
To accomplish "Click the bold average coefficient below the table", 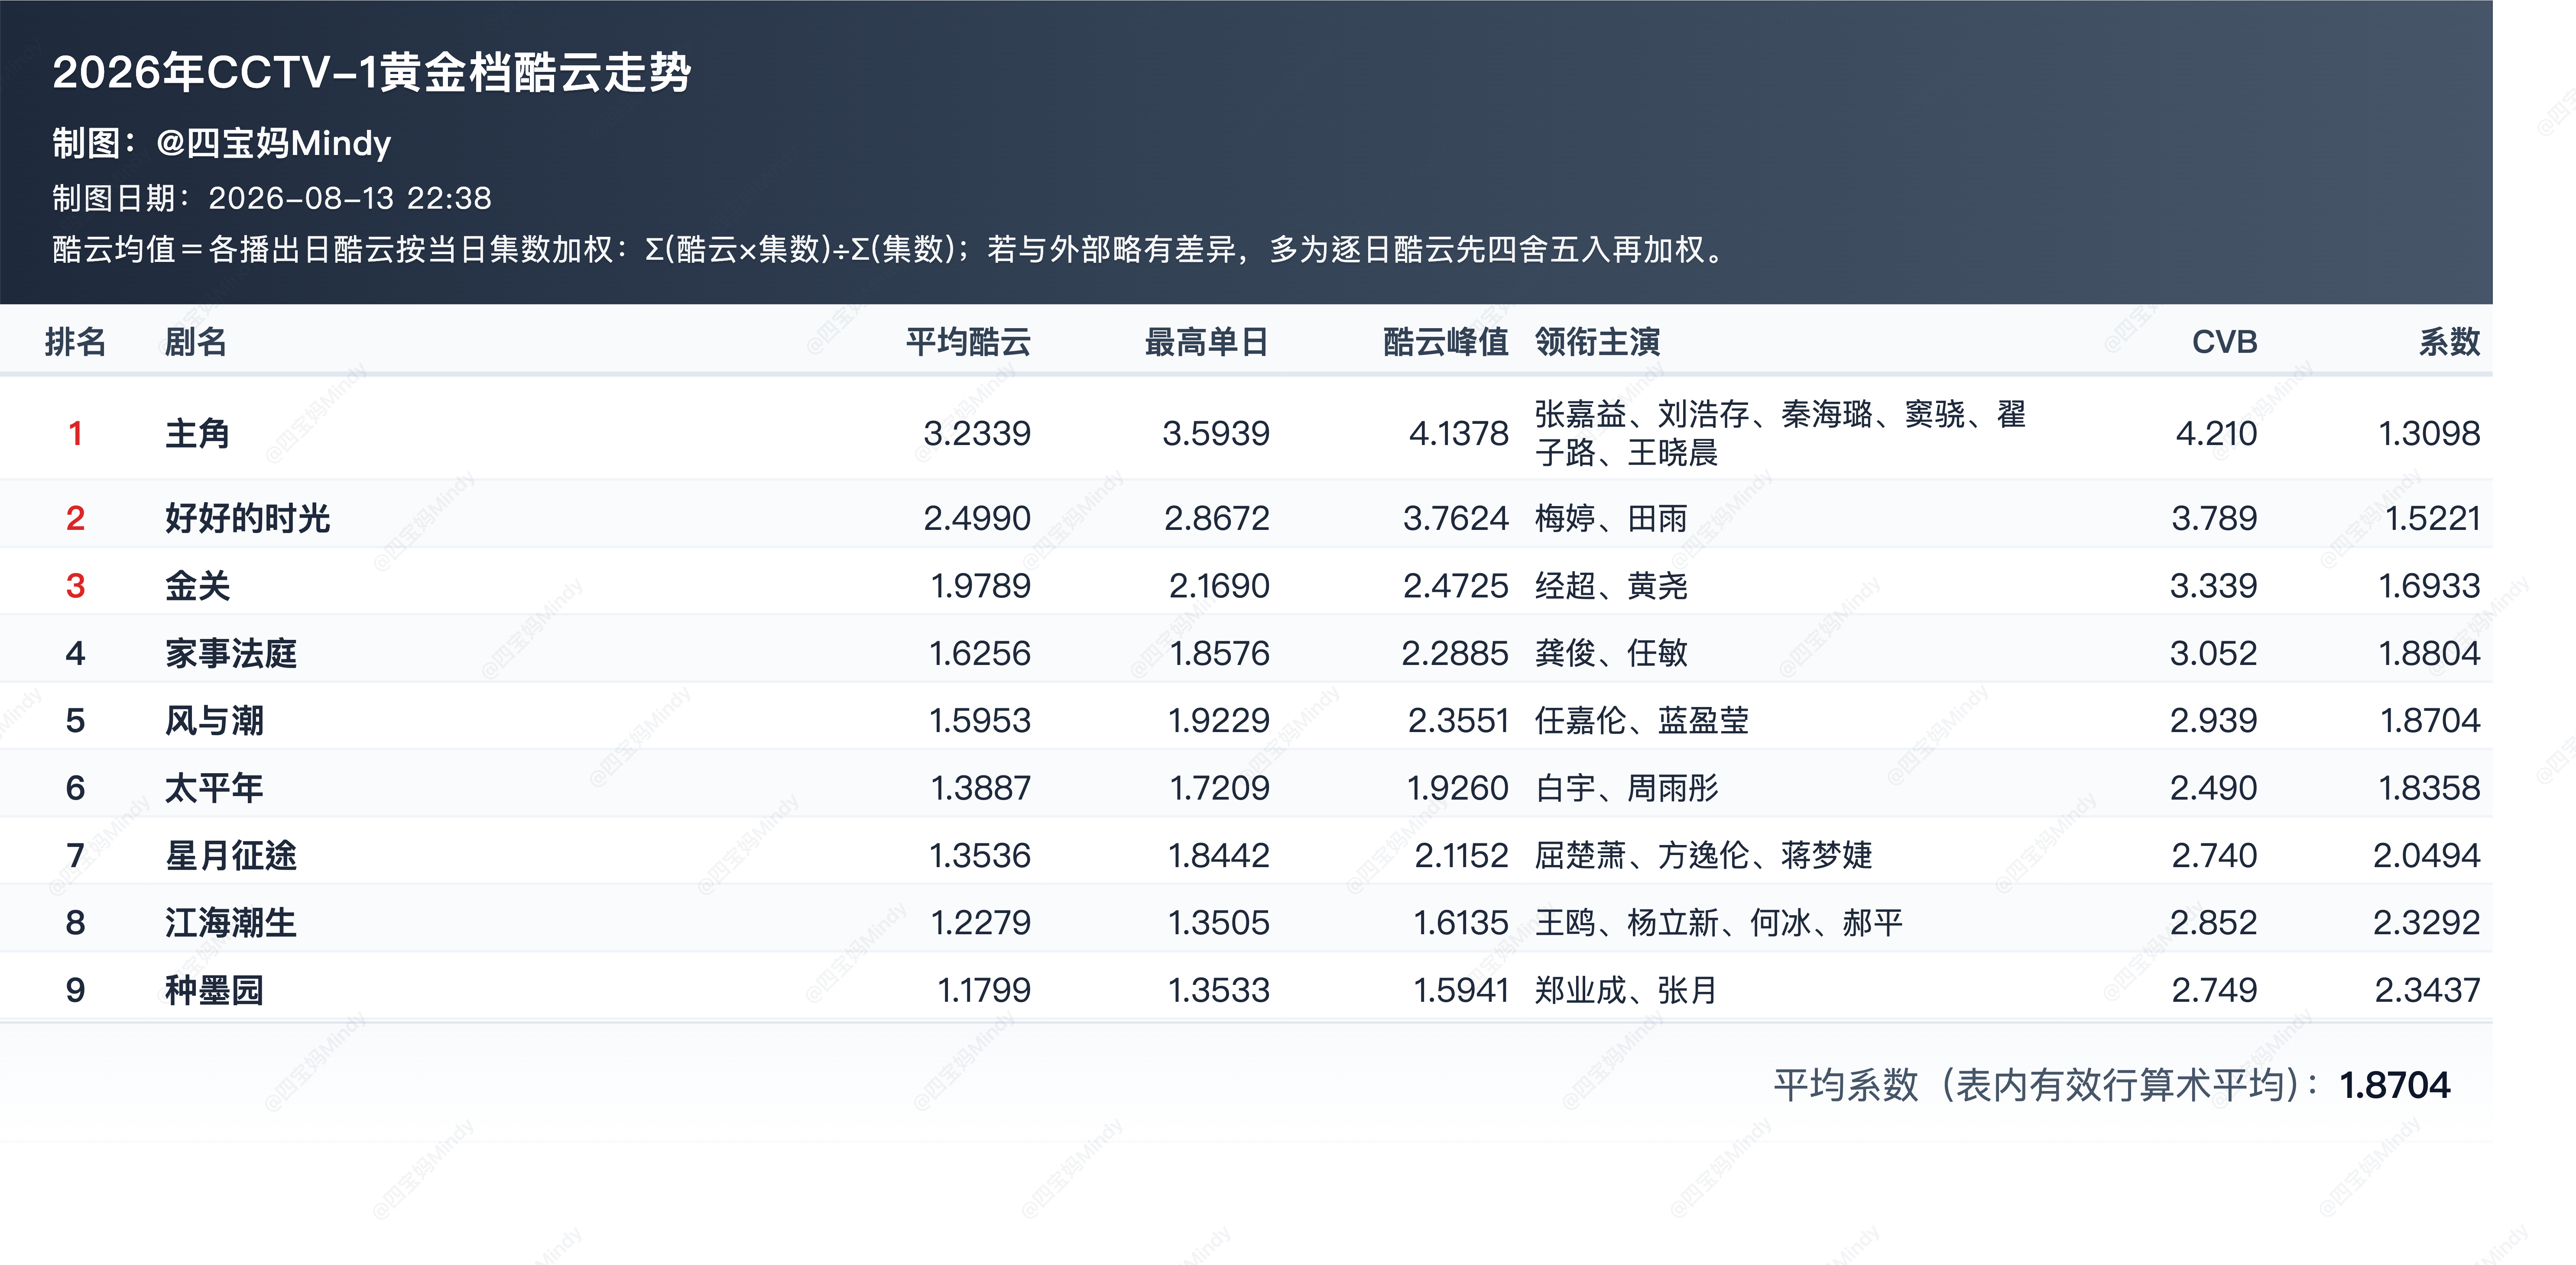I will click(2395, 1085).
